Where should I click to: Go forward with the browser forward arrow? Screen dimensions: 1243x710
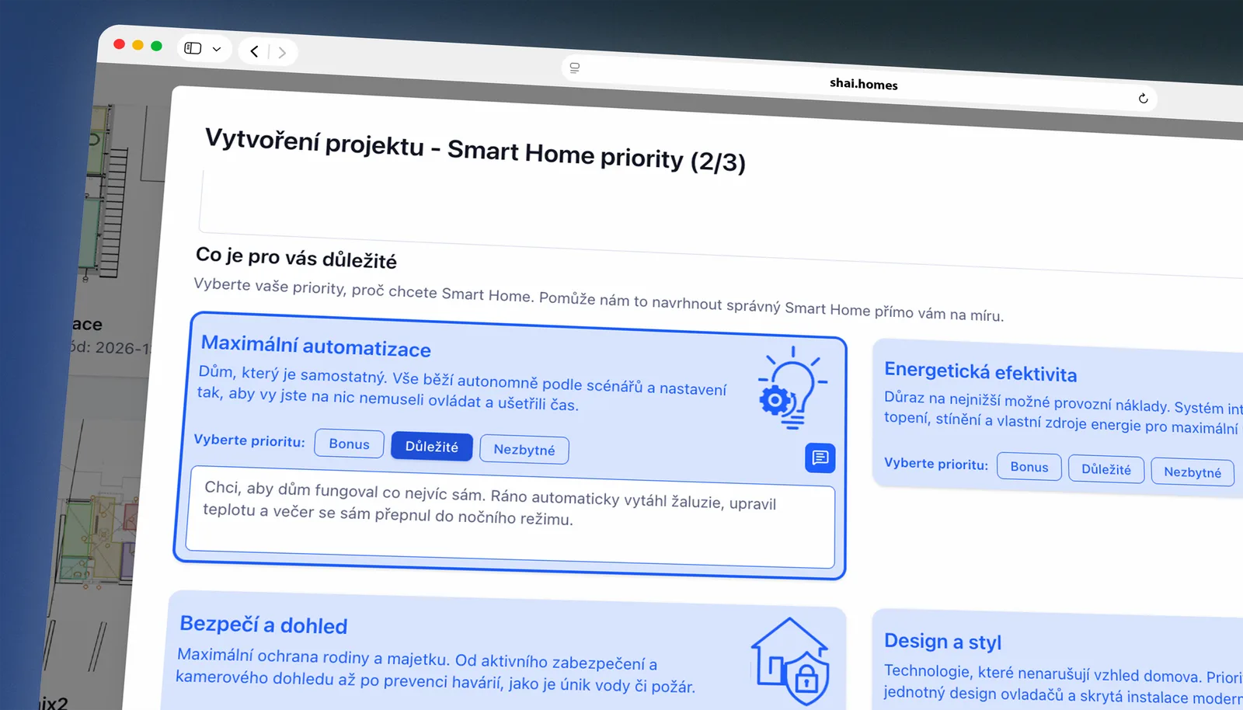(282, 53)
